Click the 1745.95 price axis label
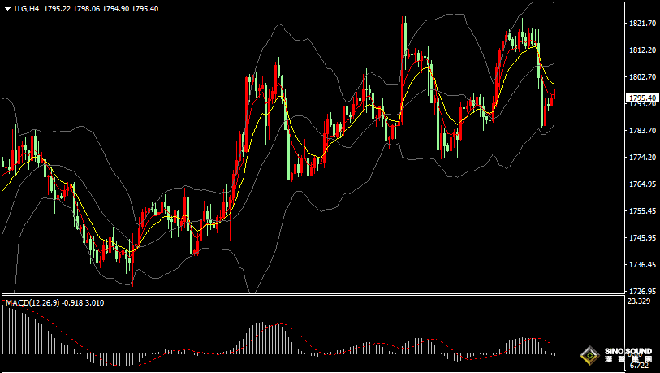The width and height of the screenshot is (660, 373). [x=643, y=237]
